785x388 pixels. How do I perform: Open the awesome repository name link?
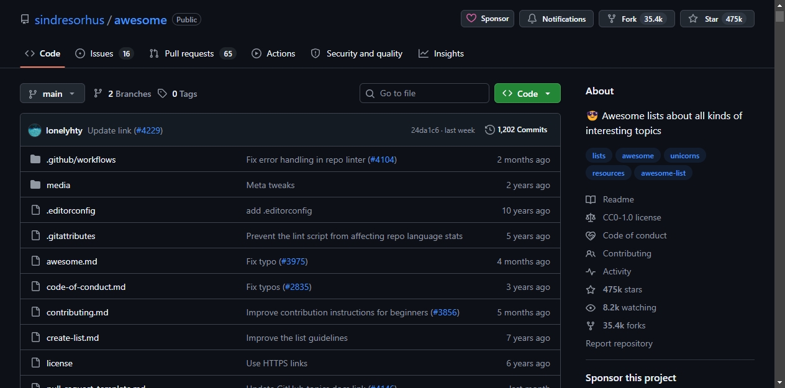pos(140,20)
